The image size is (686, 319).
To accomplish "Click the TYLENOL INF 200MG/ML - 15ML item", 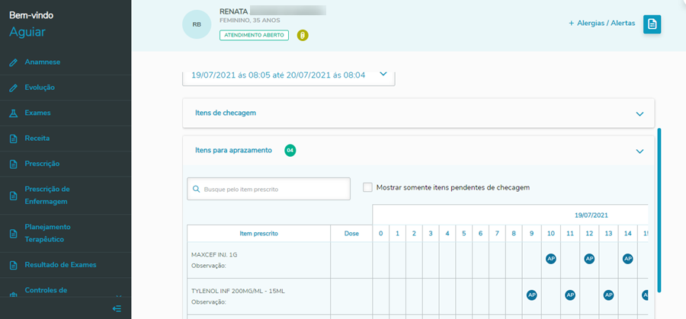I will [x=238, y=291].
